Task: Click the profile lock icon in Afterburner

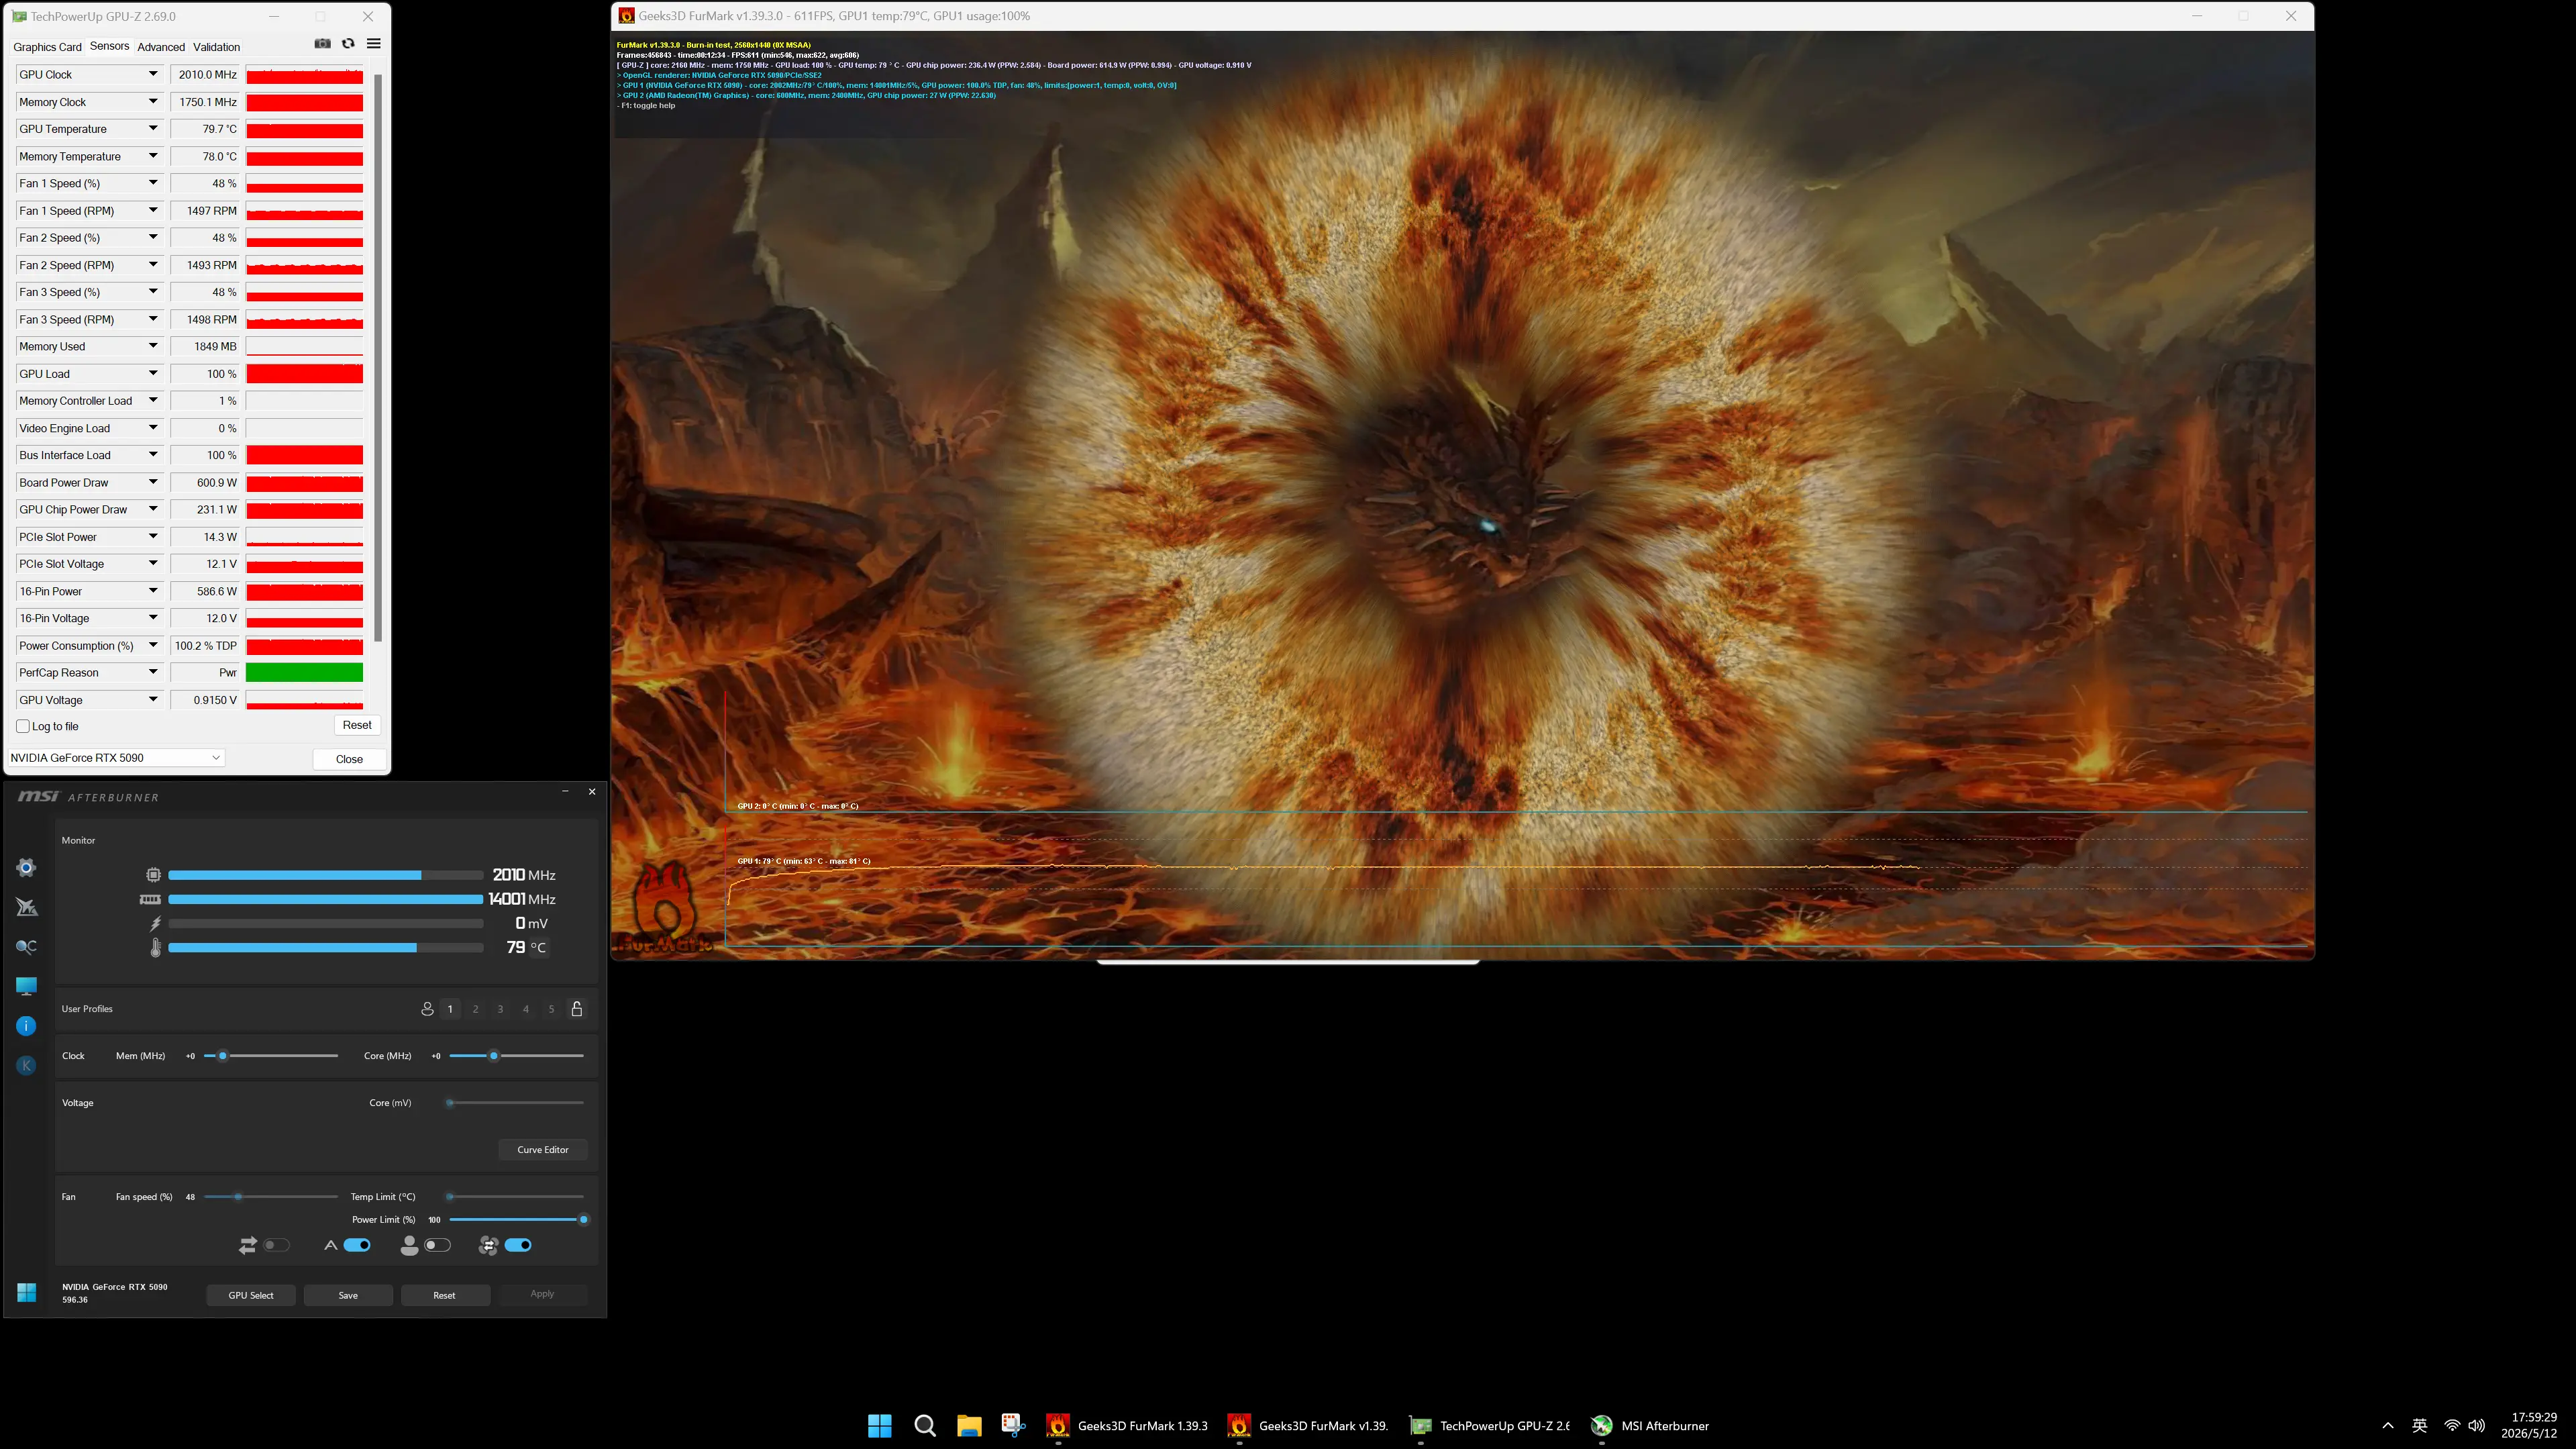Action: [x=577, y=1009]
